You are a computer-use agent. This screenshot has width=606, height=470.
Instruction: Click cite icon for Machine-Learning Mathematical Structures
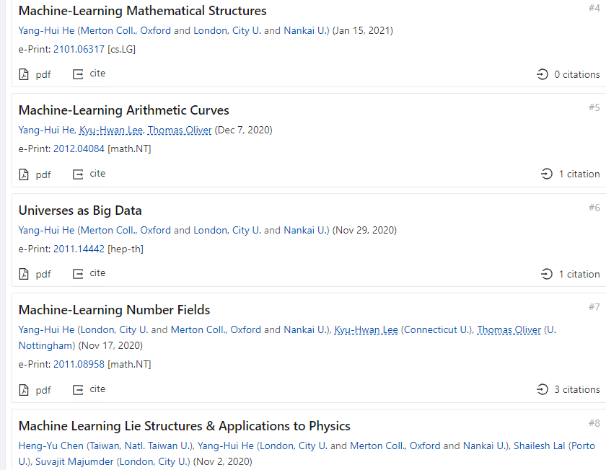(79, 74)
